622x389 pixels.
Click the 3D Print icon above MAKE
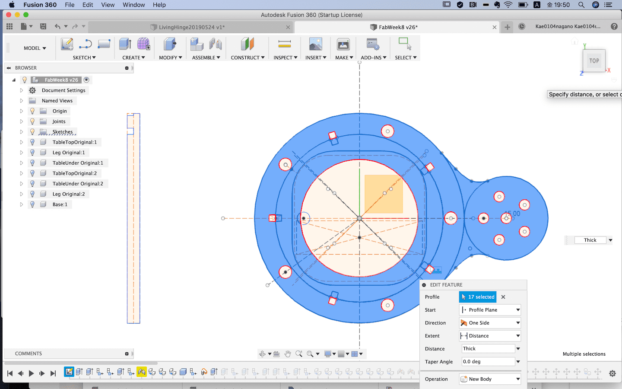[343, 44]
